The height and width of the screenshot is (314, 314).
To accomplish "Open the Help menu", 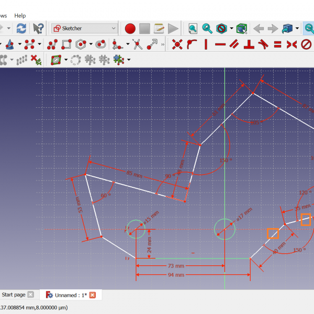I will pyautogui.click(x=20, y=16).
